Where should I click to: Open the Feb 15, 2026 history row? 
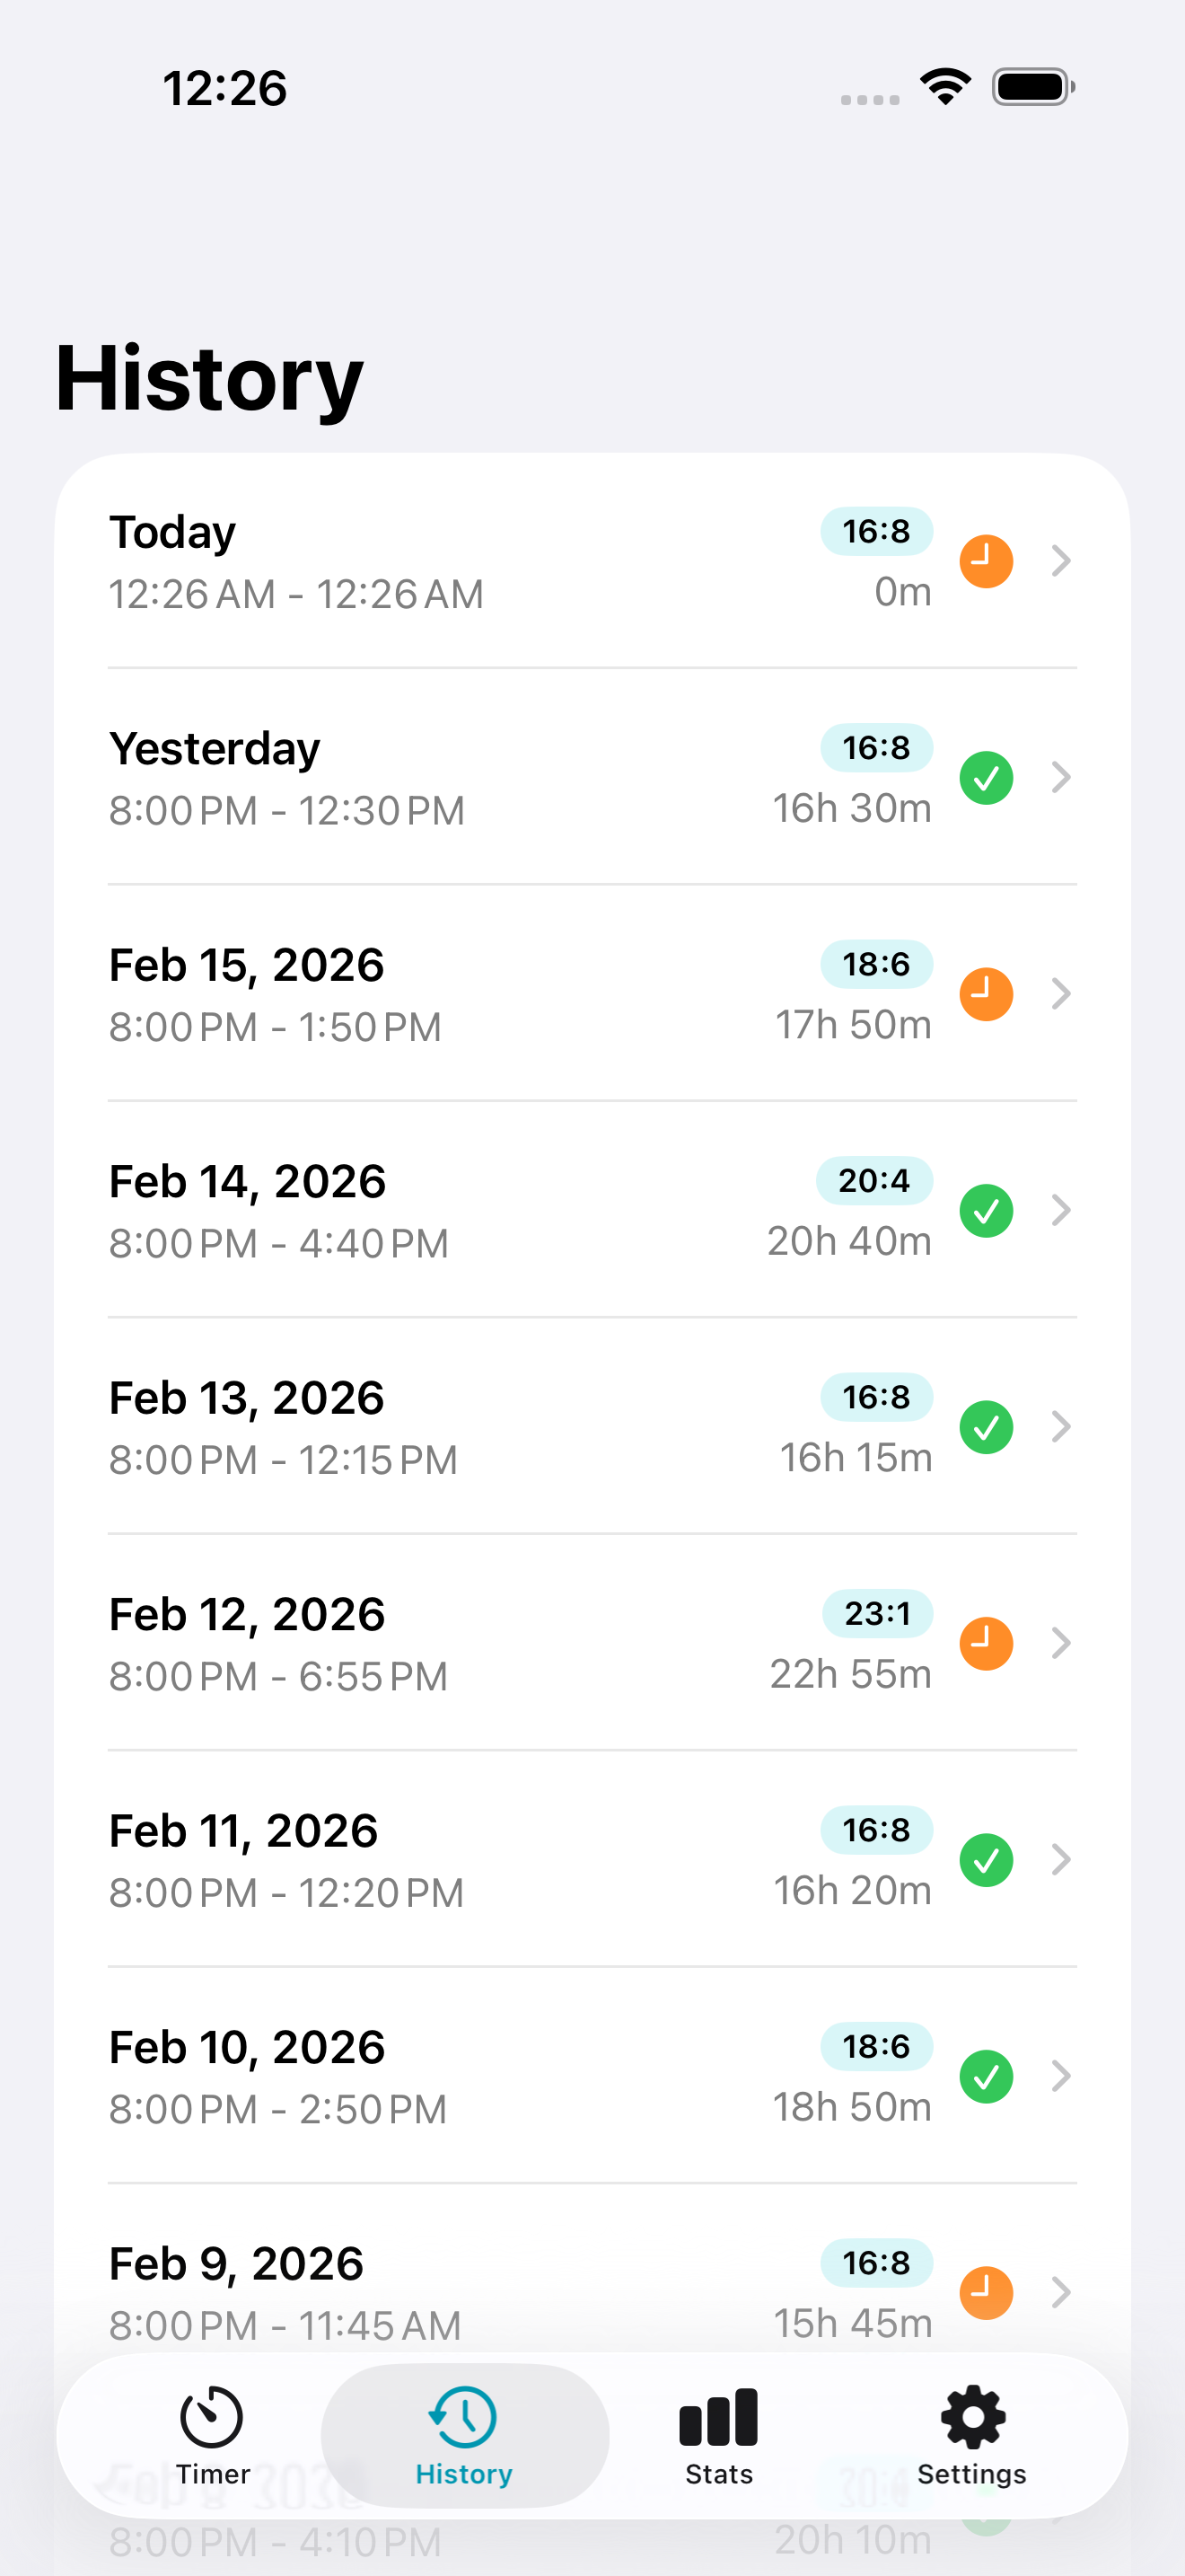click(592, 994)
